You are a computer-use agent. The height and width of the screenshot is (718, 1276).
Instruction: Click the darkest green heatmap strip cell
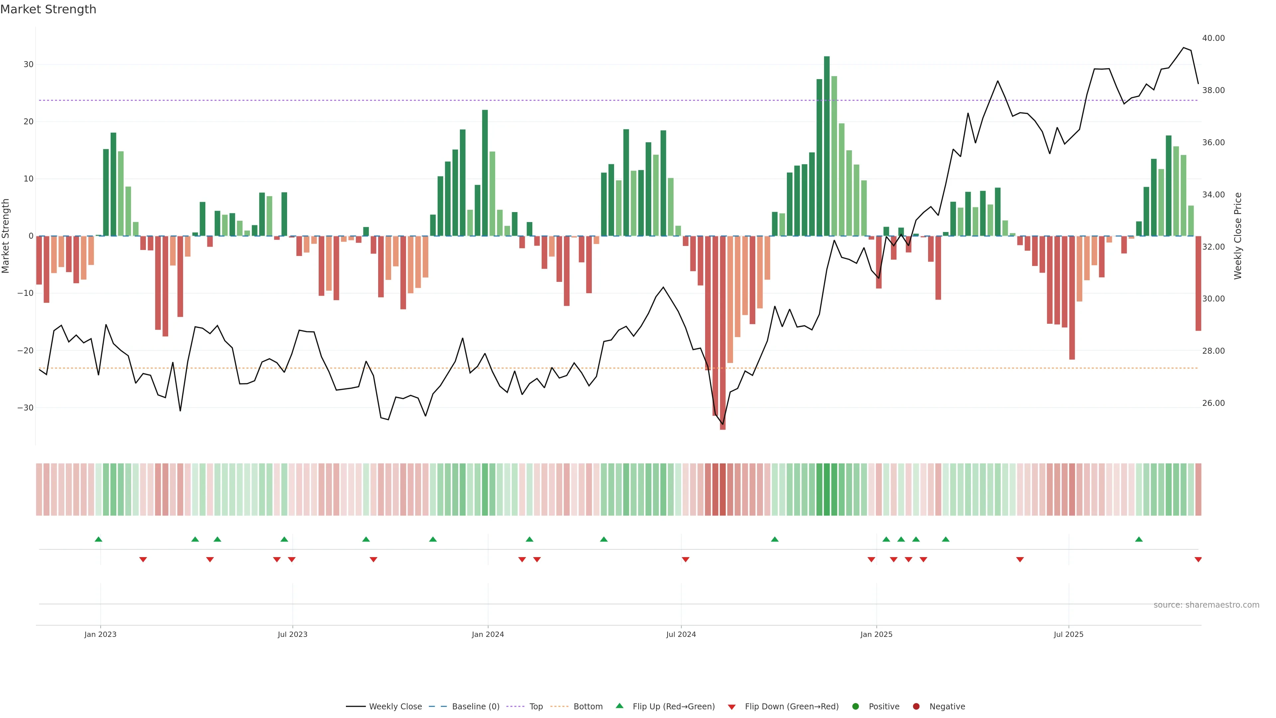coord(827,490)
